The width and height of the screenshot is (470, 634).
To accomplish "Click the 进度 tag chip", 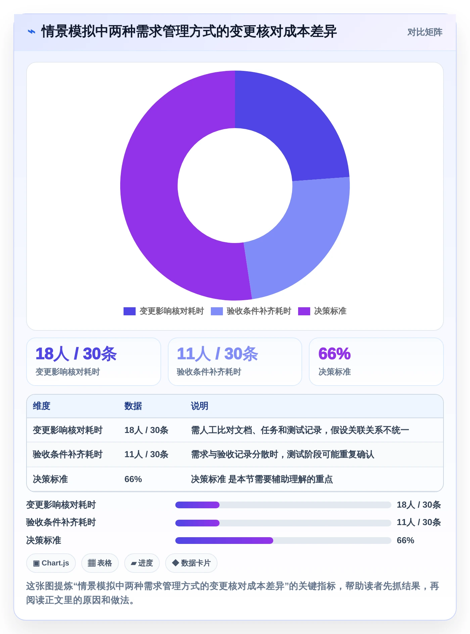I will (142, 563).
